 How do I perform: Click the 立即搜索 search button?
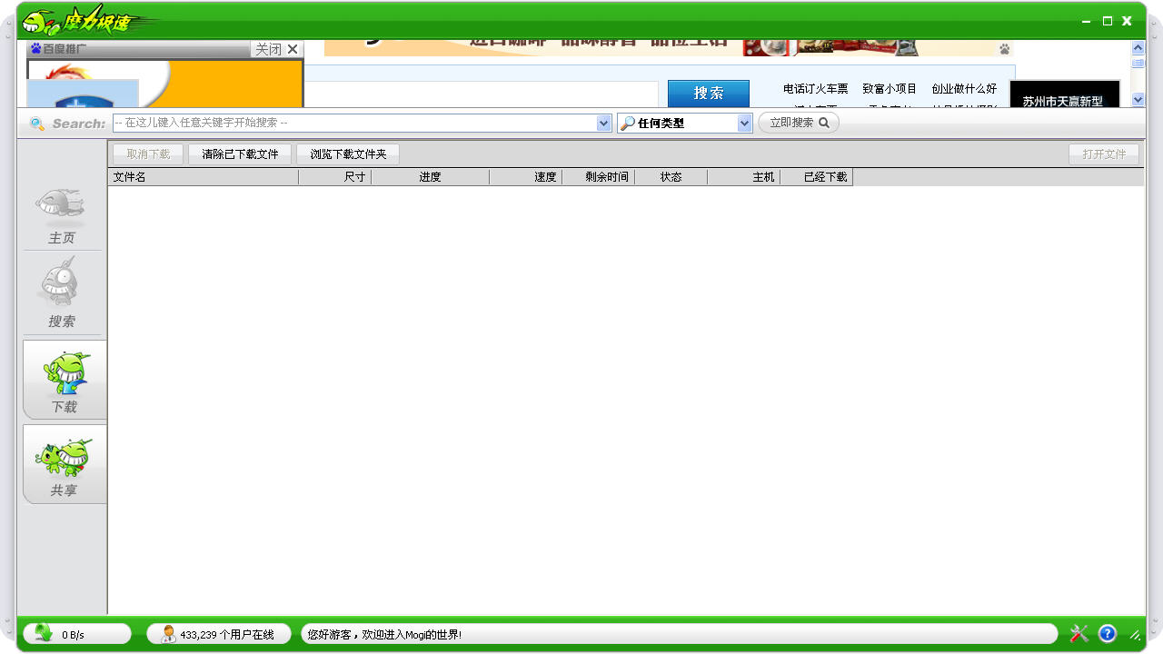coord(799,123)
